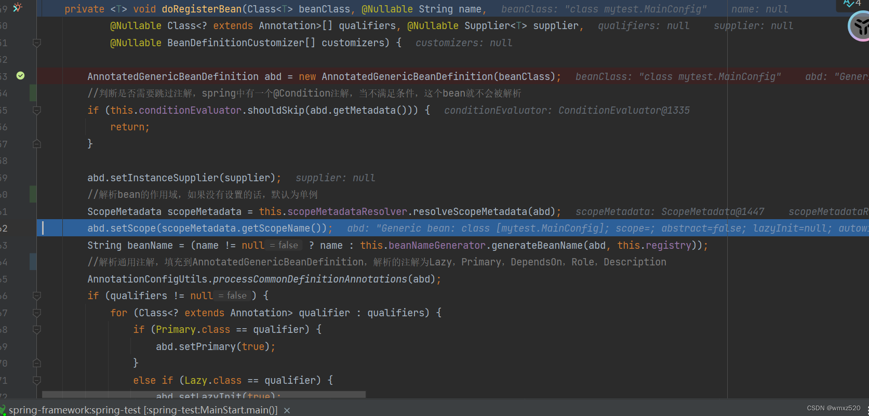Screen dimensions: 869x416
Task: Click conditionEvaluator field reference in if statement
Action: pyautogui.click(x=190, y=110)
